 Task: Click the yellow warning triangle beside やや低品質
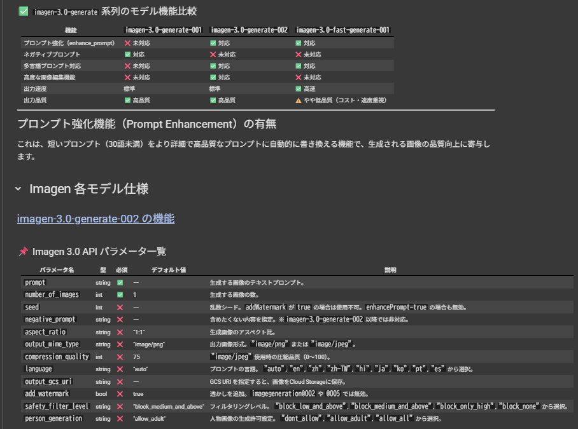pyautogui.click(x=299, y=100)
